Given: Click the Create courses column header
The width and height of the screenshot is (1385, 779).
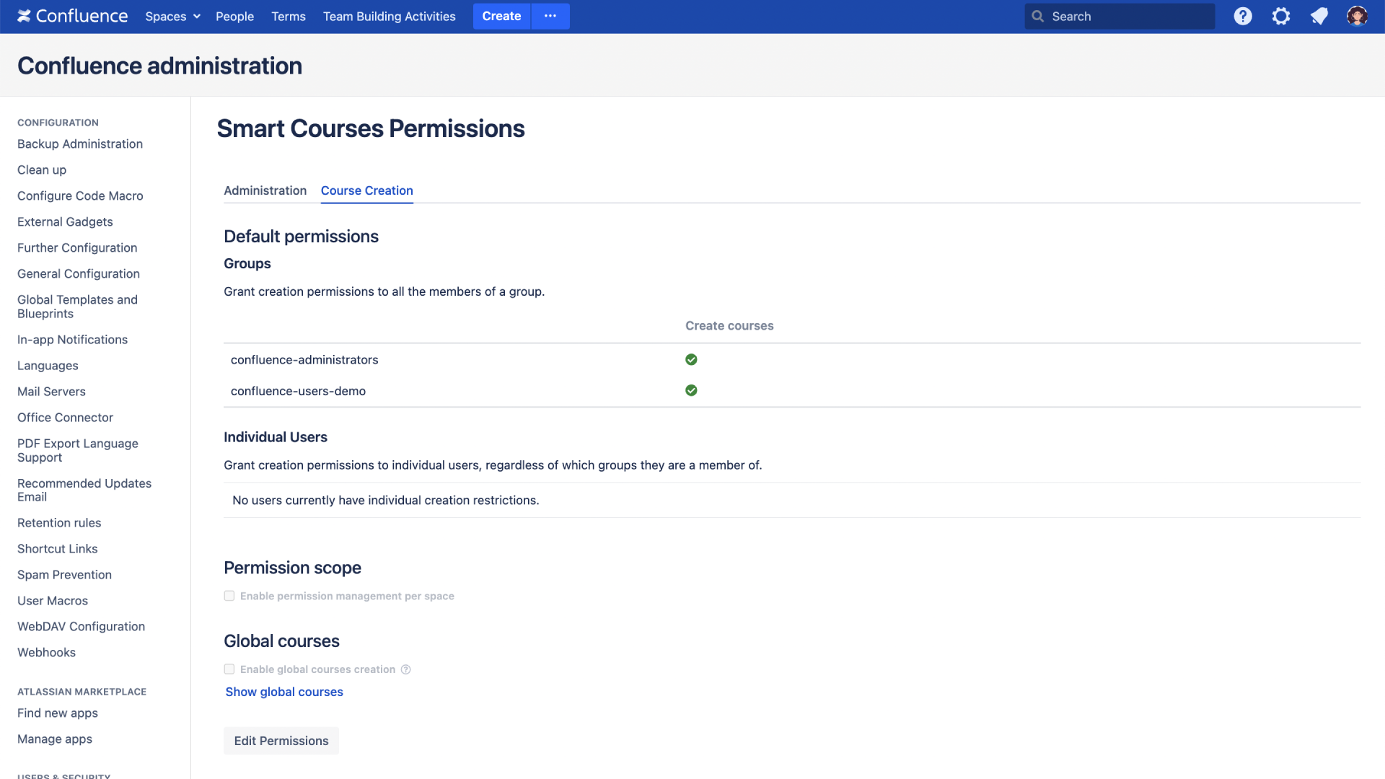Looking at the screenshot, I should point(729,325).
